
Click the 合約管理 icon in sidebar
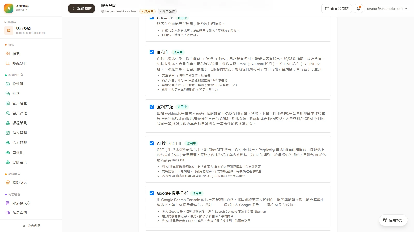click(x=8, y=143)
